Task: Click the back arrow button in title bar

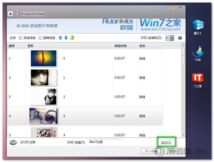Action: tap(10, 14)
